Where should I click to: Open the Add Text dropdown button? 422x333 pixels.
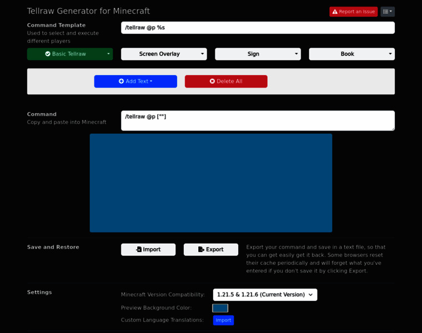point(135,81)
